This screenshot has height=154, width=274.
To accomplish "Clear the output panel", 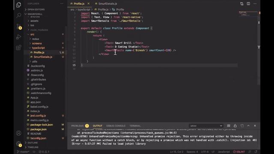I will (229, 126).
